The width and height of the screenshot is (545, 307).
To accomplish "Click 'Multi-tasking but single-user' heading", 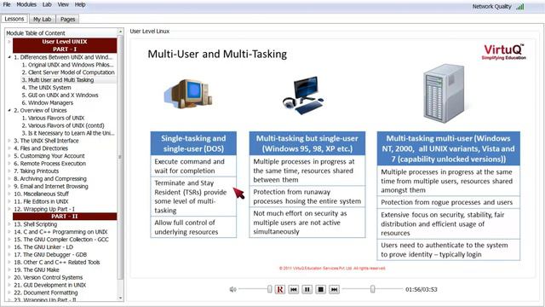I will (x=307, y=143).
